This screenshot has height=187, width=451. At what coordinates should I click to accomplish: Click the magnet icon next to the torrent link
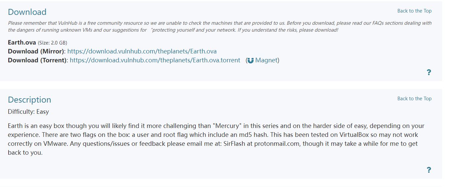(251, 60)
